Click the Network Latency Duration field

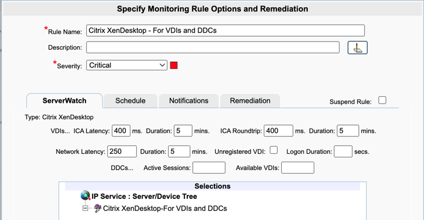pyautogui.click(x=179, y=151)
